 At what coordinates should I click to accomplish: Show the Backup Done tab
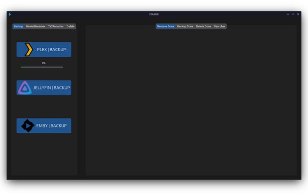click(x=185, y=26)
